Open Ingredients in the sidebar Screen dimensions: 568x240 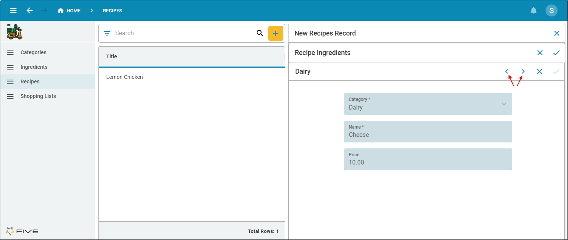tap(34, 67)
